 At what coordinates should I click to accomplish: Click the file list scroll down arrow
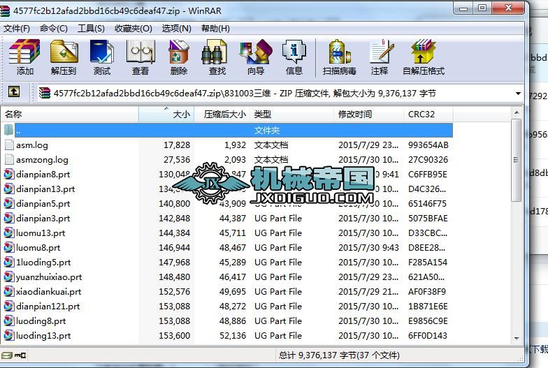517,338
